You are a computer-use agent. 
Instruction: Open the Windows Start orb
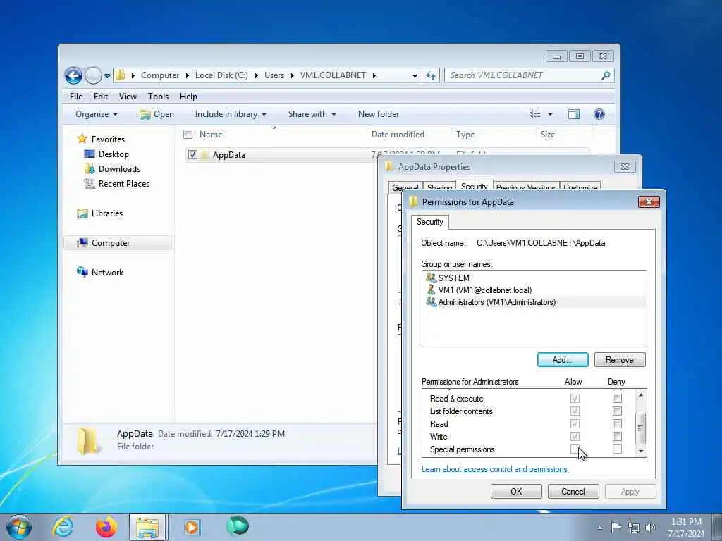(19, 527)
